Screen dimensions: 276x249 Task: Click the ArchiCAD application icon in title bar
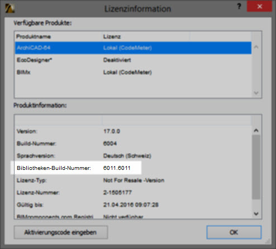[x=9, y=8]
